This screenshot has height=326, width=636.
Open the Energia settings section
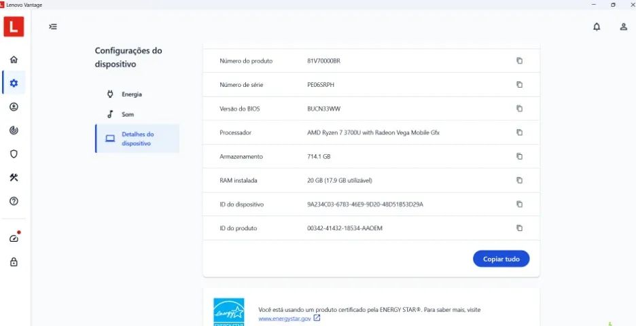coord(137,94)
